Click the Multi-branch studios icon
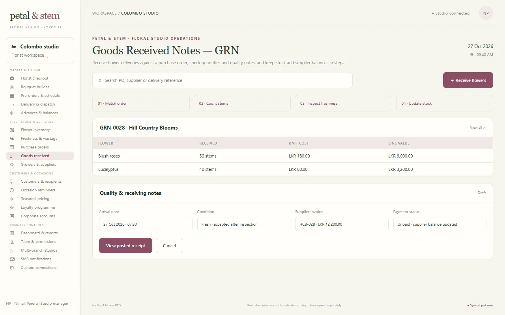Screen dimensions: 505x315 click(12, 250)
